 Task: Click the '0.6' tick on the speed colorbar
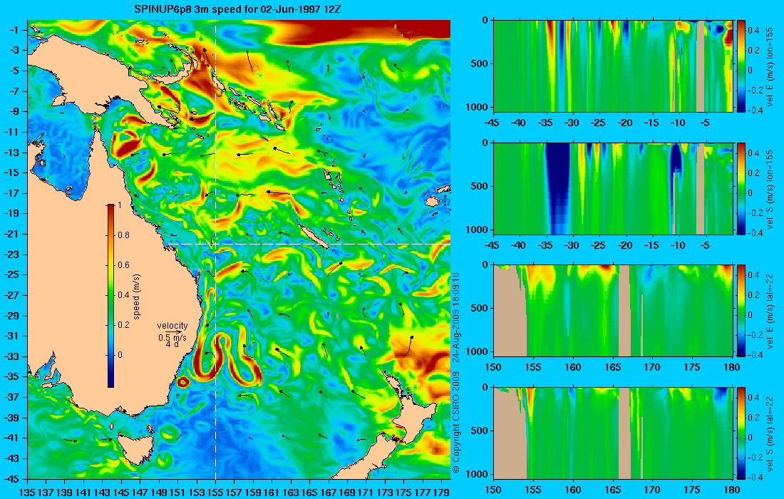[123, 265]
